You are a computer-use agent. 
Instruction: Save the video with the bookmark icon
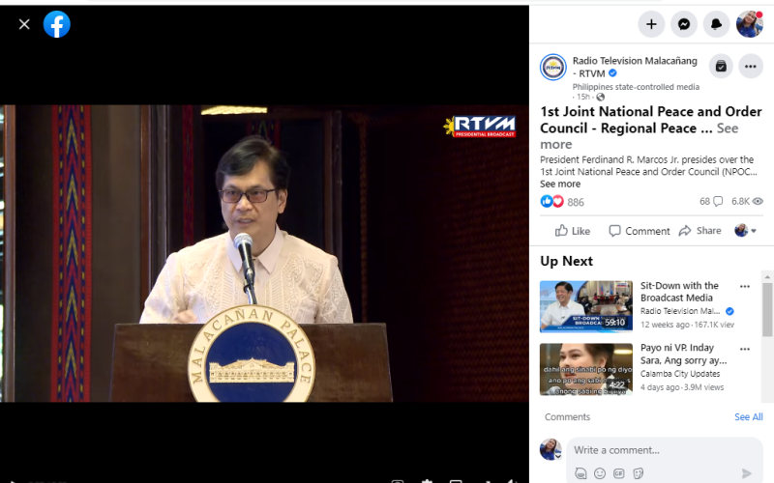point(720,66)
